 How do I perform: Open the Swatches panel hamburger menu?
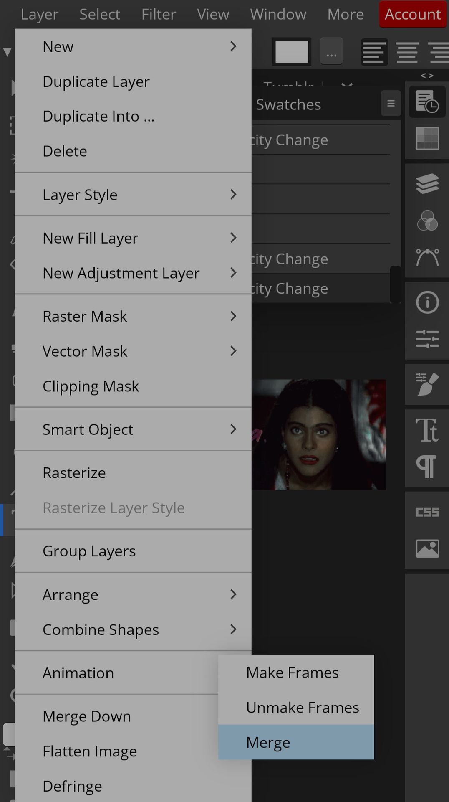tap(391, 103)
